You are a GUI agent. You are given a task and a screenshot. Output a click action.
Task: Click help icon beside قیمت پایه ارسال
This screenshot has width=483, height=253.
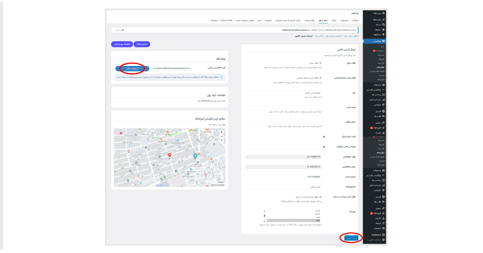pyautogui.click(x=324, y=137)
